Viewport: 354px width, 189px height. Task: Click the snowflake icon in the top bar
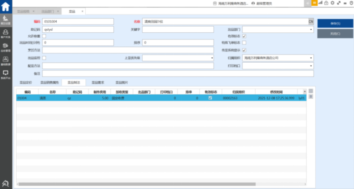(308, 3)
